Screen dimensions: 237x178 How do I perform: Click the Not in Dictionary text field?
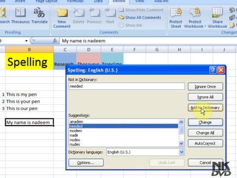point(126,86)
